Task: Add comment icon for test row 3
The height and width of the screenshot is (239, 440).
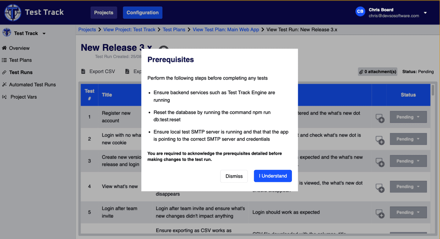Action: click(379, 162)
